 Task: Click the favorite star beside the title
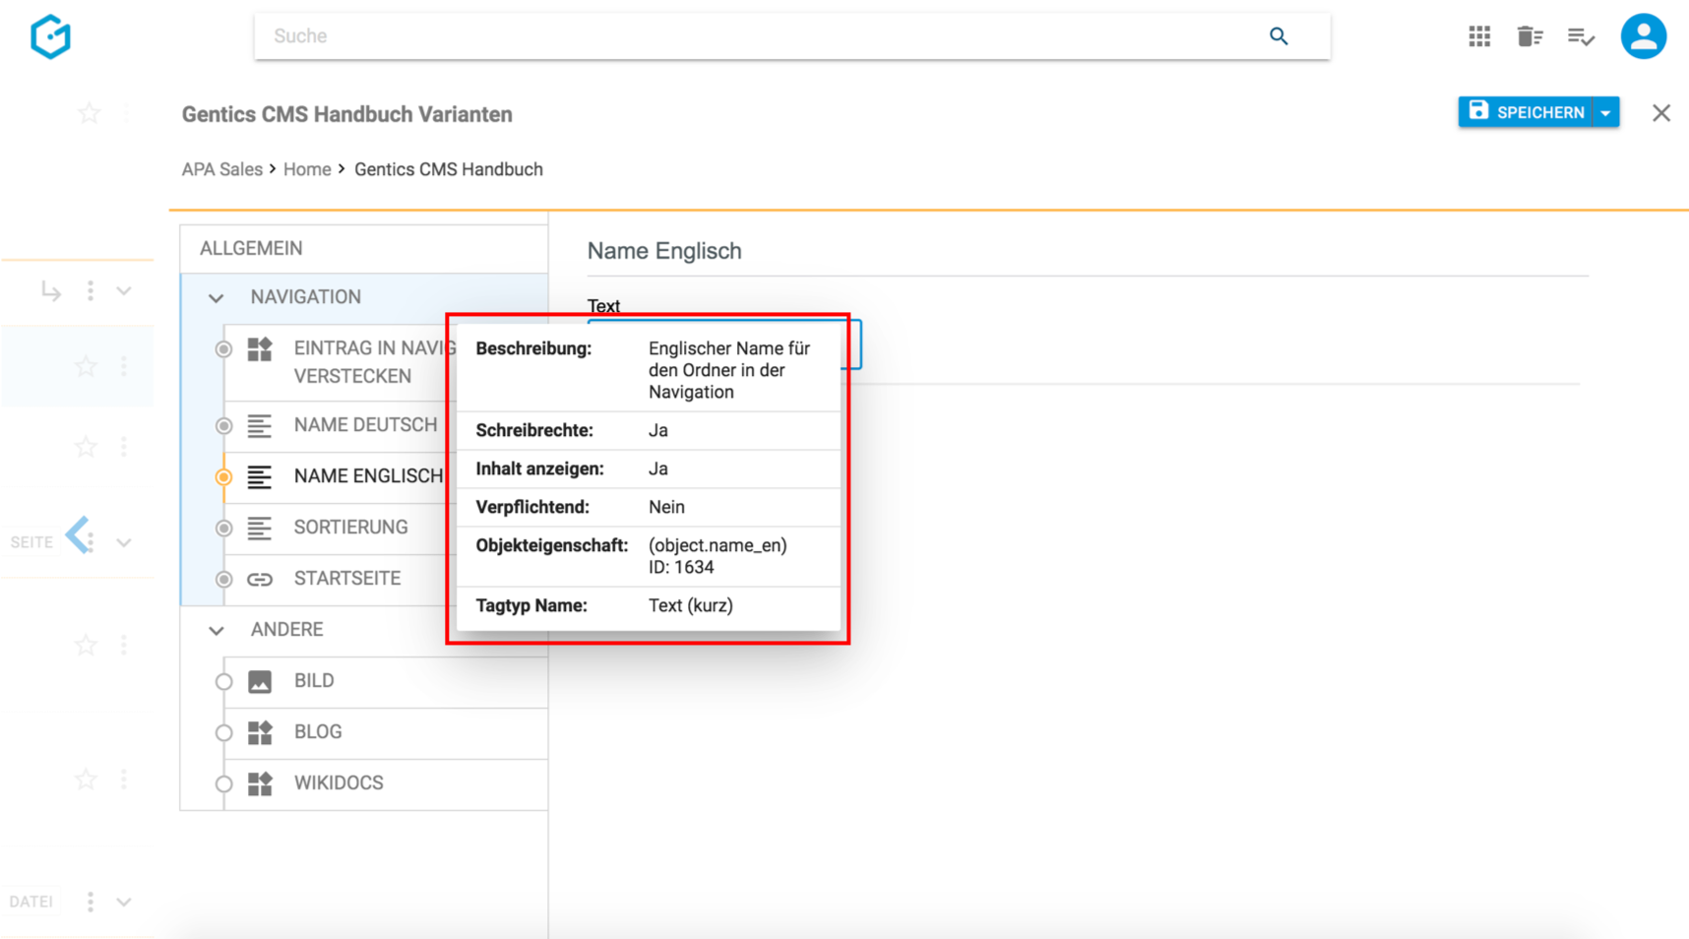(x=90, y=113)
